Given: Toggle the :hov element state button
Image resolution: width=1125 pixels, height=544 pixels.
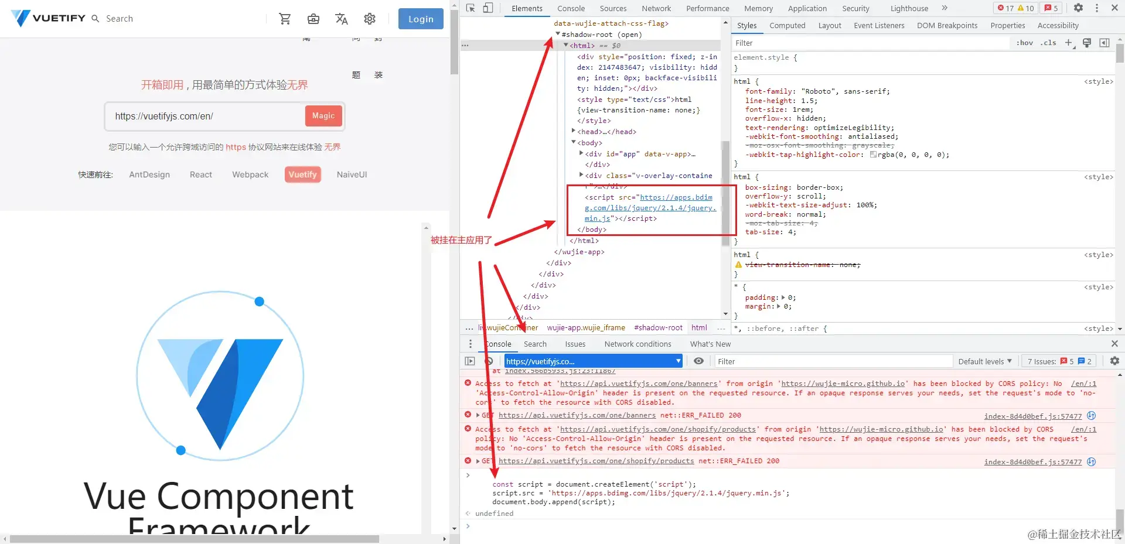Looking at the screenshot, I should [1025, 43].
